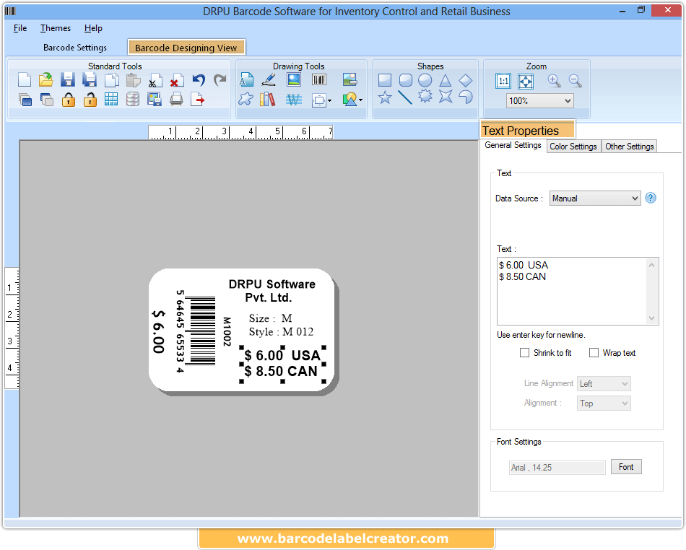Unlock the object with open padlock icon
This screenshot has height=550, width=686.
click(90, 100)
